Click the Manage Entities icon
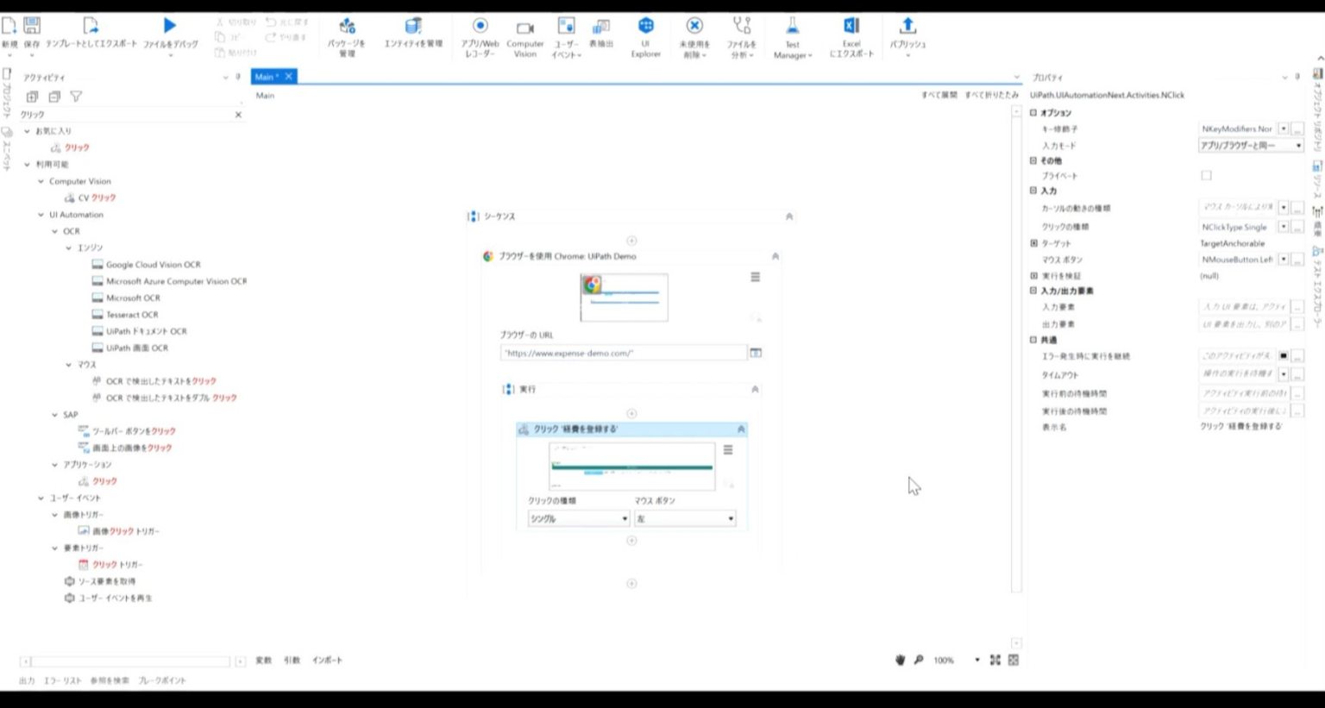Screen dimensions: 1325x708 click(x=413, y=27)
